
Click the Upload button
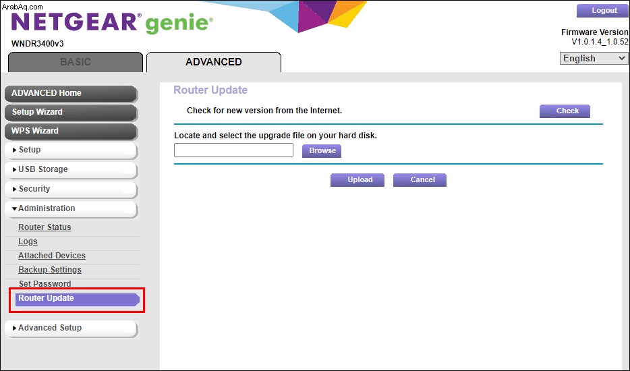tap(357, 180)
